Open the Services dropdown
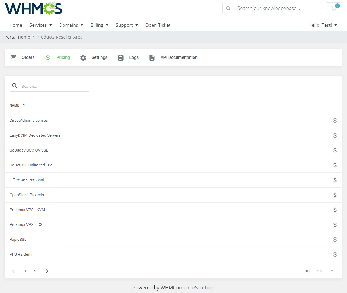347x293 pixels. pos(40,25)
